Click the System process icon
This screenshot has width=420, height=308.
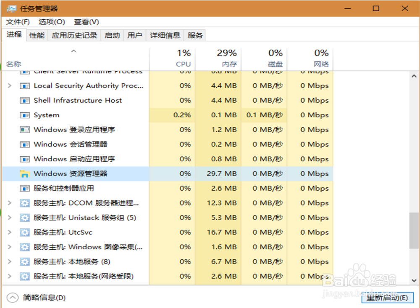(x=25, y=115)
